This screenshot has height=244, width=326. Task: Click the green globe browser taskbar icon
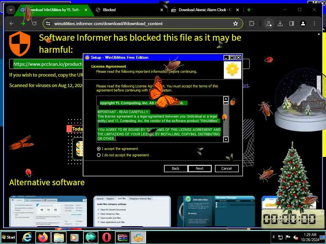click(91, 237)
